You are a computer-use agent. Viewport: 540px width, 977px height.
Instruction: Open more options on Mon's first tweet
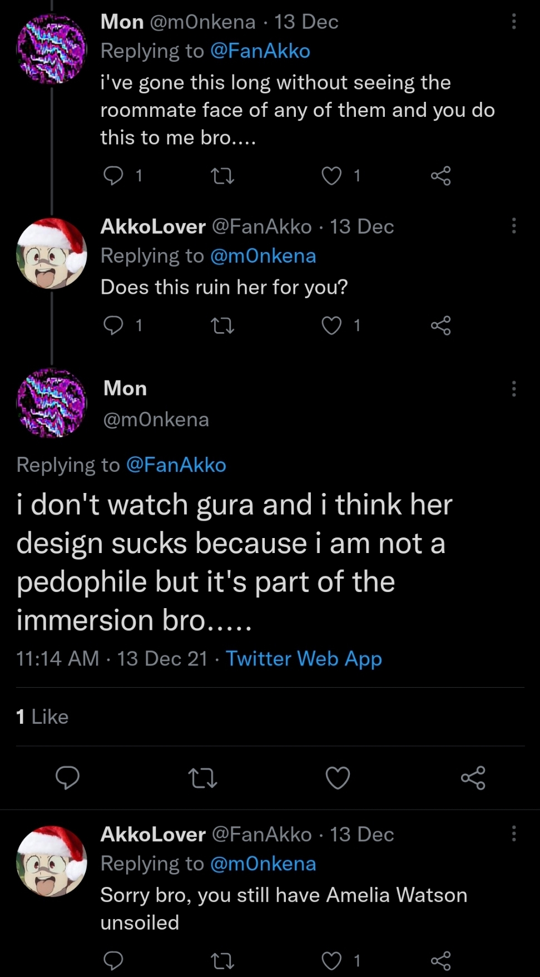pos(513,22)
